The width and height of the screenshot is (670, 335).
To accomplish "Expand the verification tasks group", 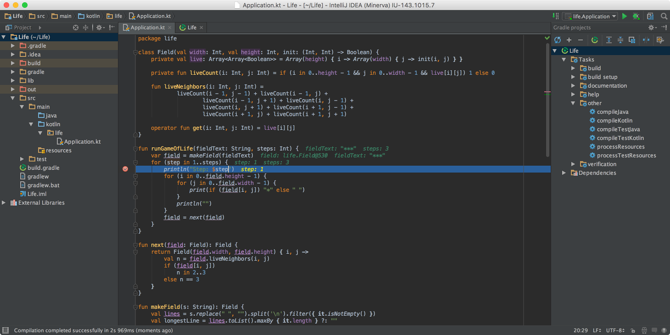I will pyautogui.click(x=573, y=164).
